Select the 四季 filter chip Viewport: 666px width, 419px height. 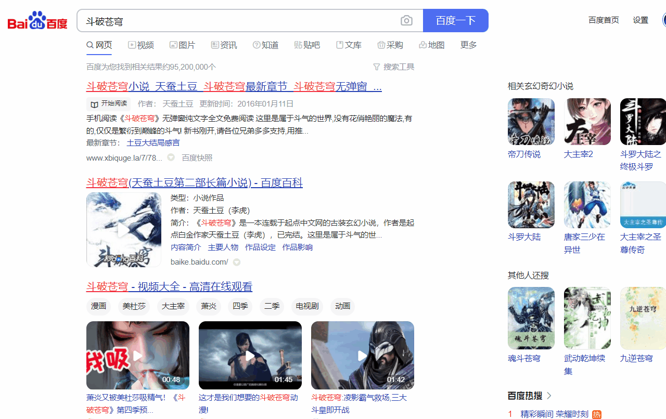(240, 306)
